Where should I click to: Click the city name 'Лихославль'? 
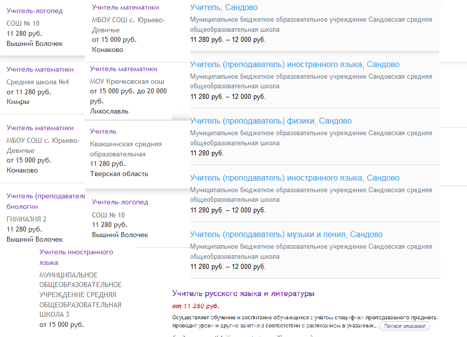coord(109,111)
